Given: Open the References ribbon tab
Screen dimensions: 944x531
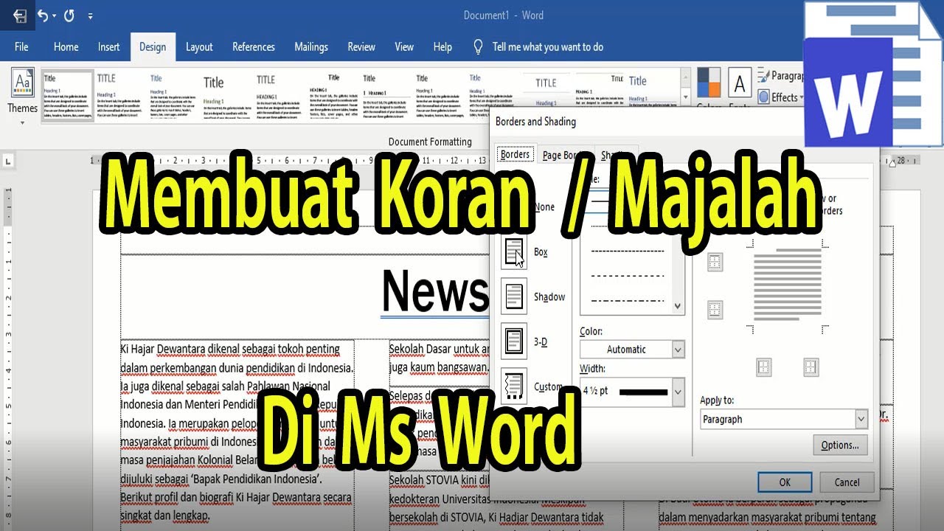Looking at the screenshot, I should (254, 46).
